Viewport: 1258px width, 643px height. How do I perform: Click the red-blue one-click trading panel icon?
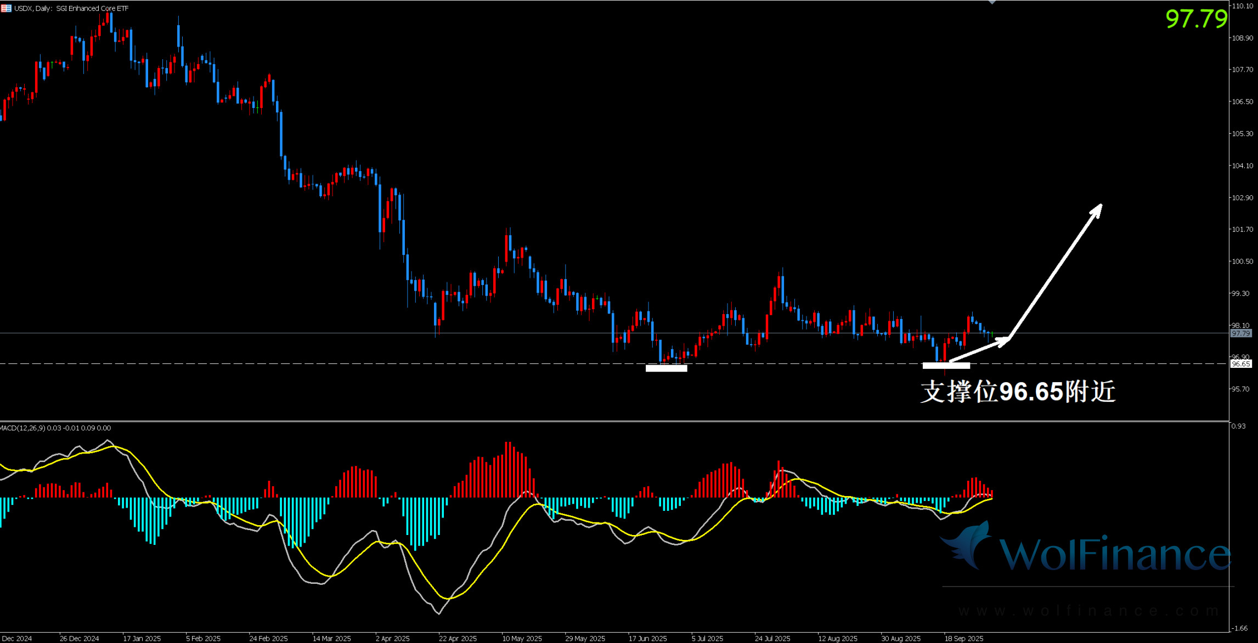point(6,8)
